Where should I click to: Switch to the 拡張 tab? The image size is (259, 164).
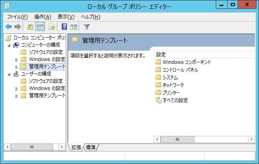tap(76, 147)
